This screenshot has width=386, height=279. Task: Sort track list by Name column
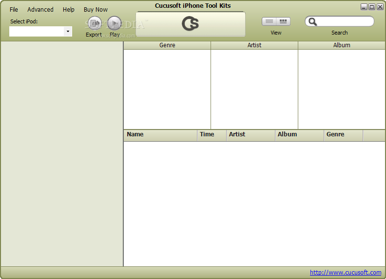(x=160, y=135)
